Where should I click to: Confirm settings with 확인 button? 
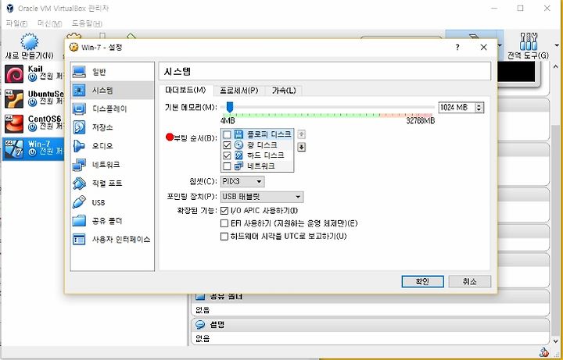pos(422,281)
